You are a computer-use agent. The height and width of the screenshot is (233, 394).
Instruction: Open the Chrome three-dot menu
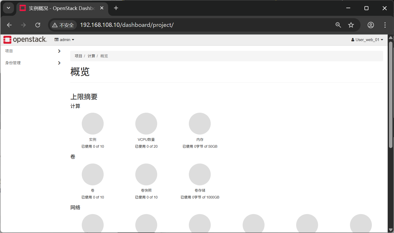pyautogui.click(x=385, y=25)
